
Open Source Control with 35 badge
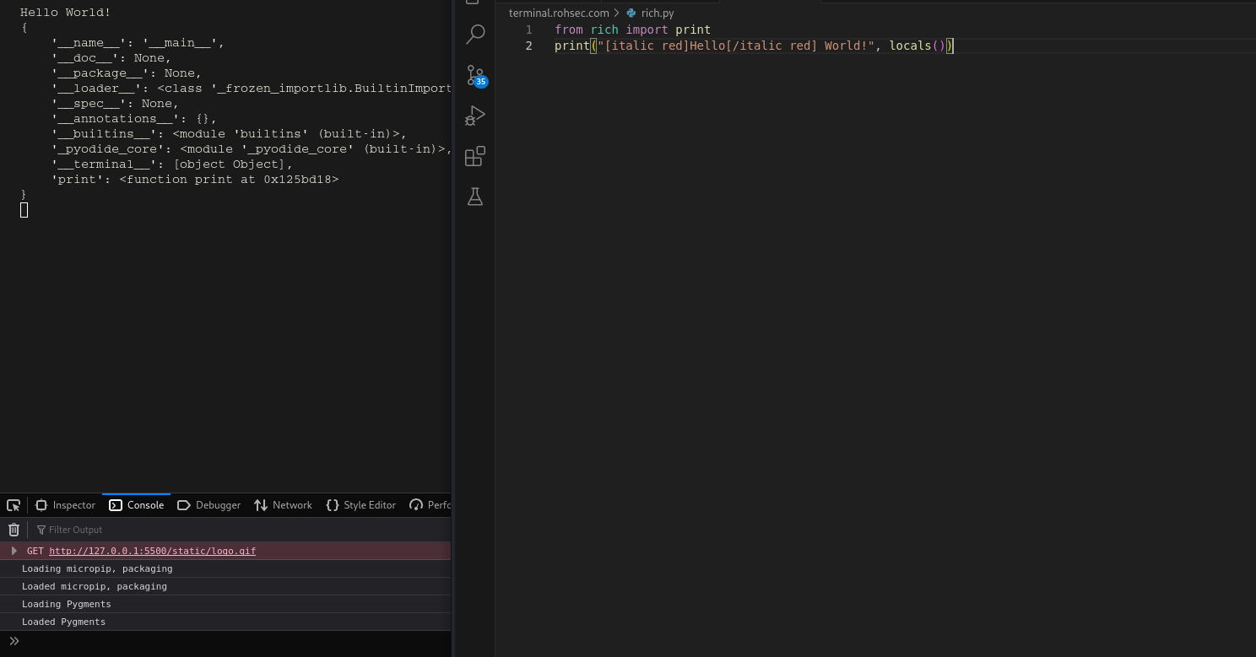475,75
